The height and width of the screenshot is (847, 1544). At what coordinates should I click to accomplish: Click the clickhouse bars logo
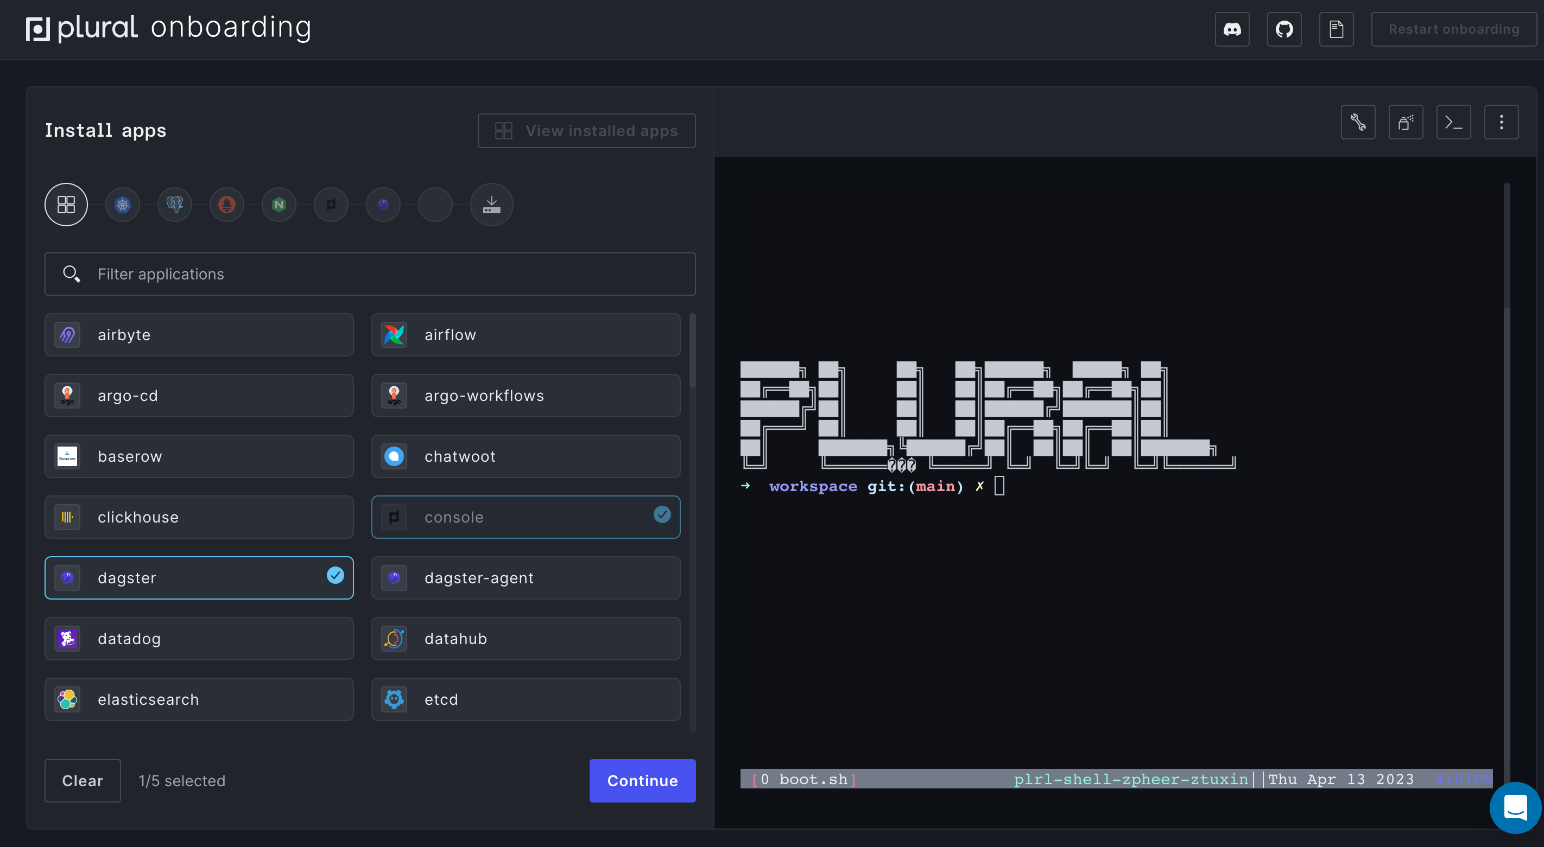click(67, 517)
